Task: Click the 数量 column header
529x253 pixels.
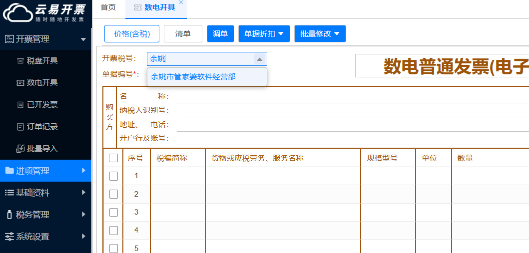Action: [491, 158]
